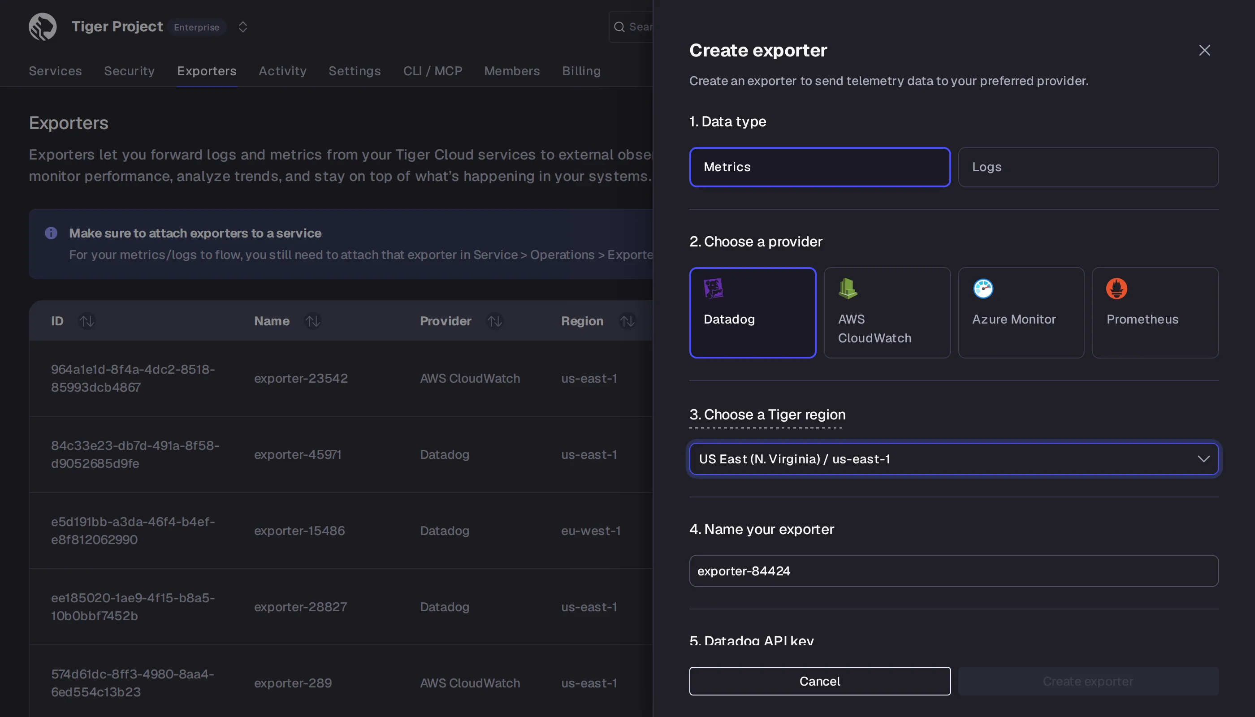The height and width of the screenshot is (717, 1255).
Task: Click the Enterprise plan badge
Action: point(196,27)
